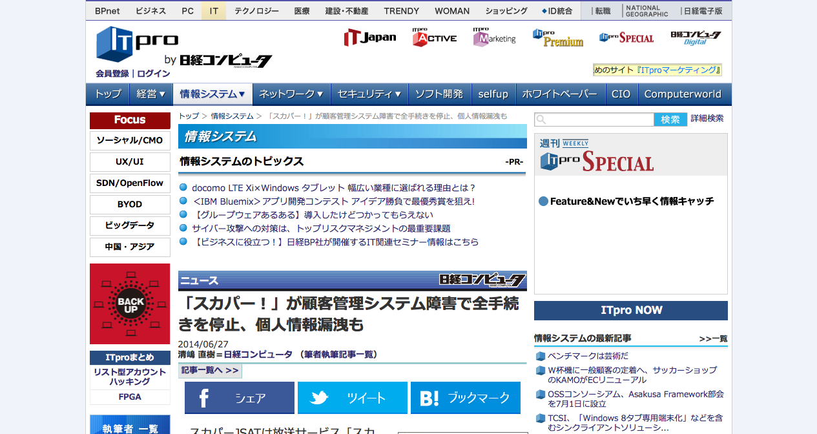The width and height of the screenshot is (817, 434).
Task: Open the ソフト開発 nav tab
Action: pos(439,94)
